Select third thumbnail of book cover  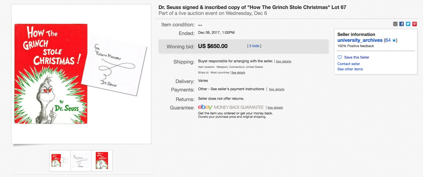point(102,161)
